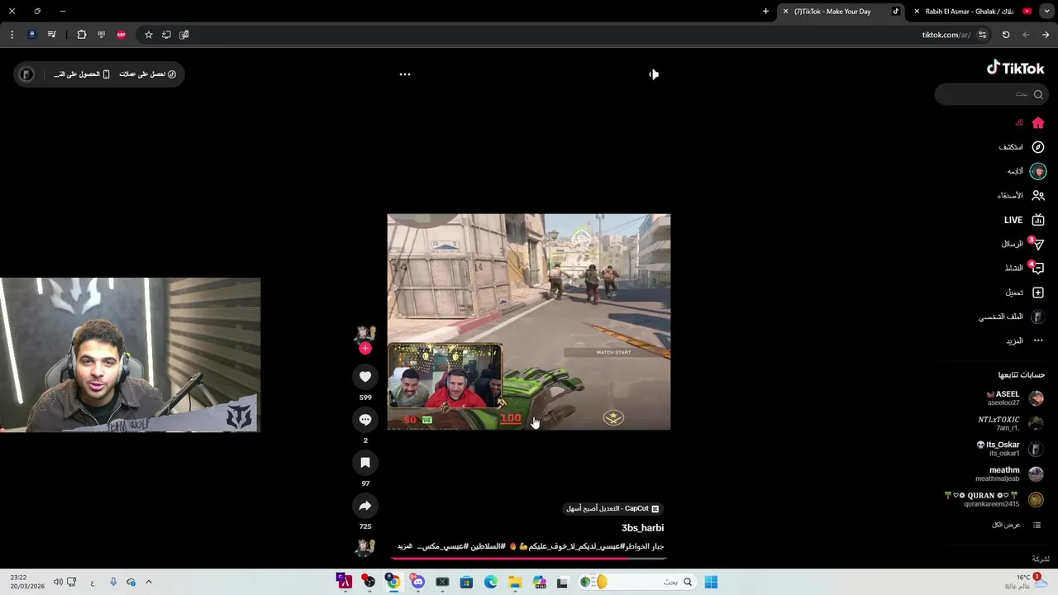Click the browser address bar URL
Screen dimensions: 1058x595
coord(946,35)
